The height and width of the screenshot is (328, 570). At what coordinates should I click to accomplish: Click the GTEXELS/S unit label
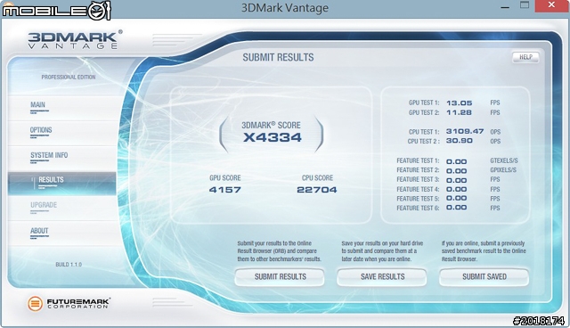pyautogui.click(x=504, y=160)
